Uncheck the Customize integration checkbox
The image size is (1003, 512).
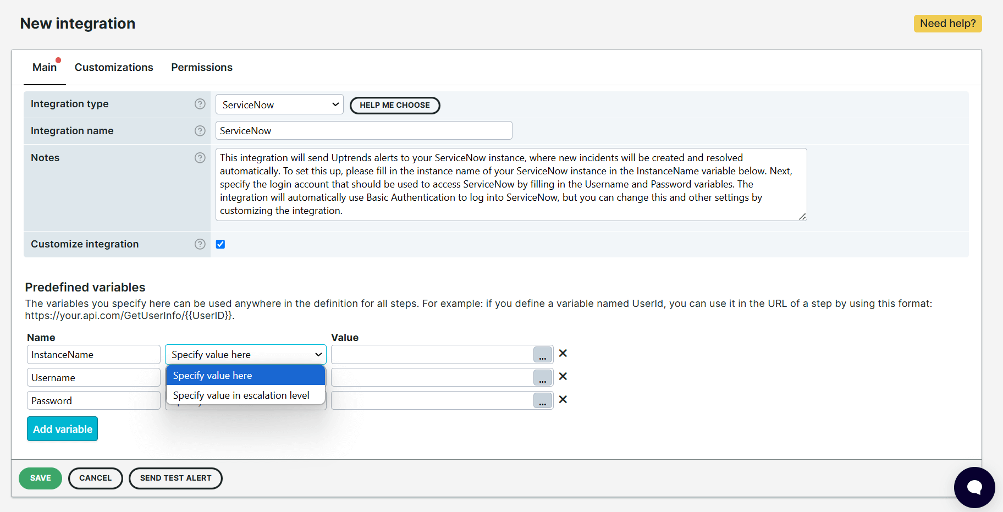click(221, 244)
